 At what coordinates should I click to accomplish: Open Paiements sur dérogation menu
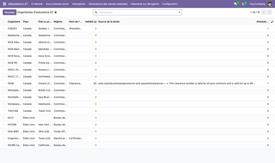(145, 4)
